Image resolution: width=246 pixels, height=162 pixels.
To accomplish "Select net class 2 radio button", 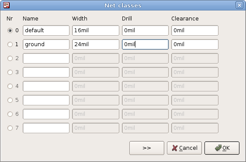I will pos(10,58).
